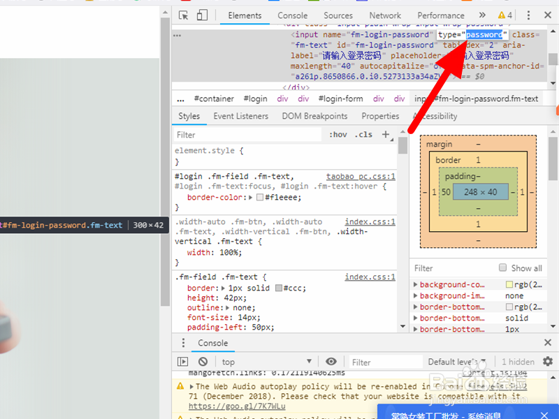
Task: Open the Elements tab
Action: point(245,15)
